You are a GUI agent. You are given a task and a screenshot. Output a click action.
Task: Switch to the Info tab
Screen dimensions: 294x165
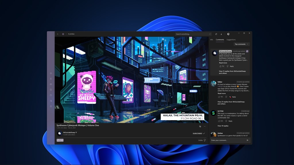[212, 40]
